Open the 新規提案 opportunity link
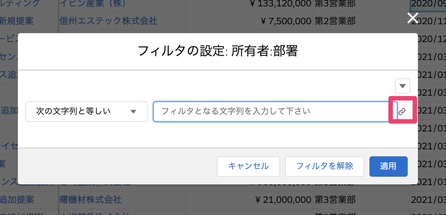Image resolution: width=446 pixels, height=215 pixels. 17,21
